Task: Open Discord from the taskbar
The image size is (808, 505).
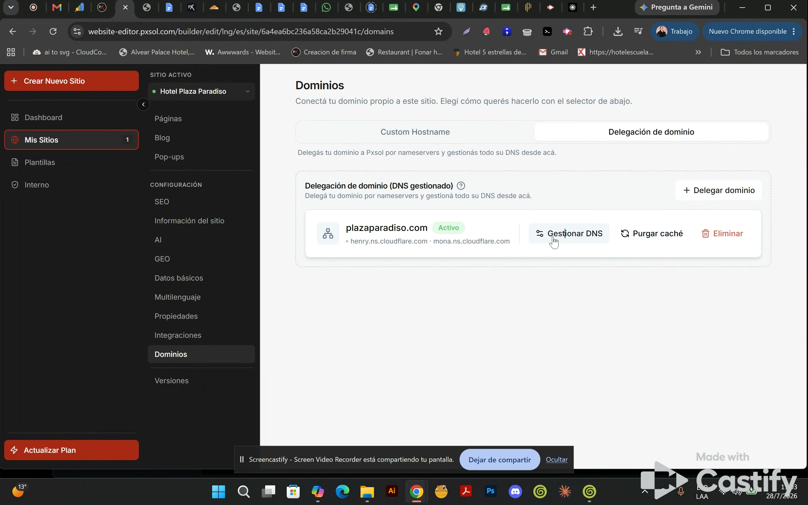Action: coord(515,491)
